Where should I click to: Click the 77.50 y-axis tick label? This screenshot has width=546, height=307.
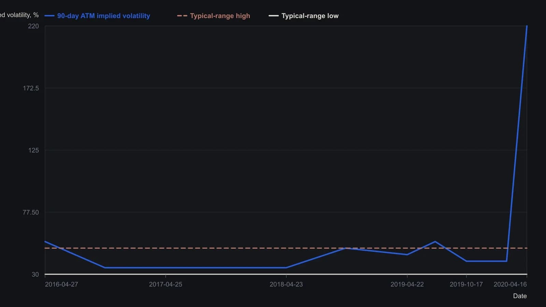coord(31,213)
